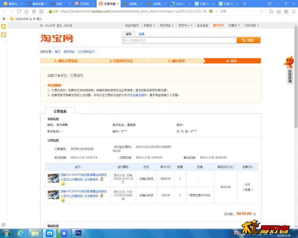Select the 订单信息 tab

pos(60,111)
